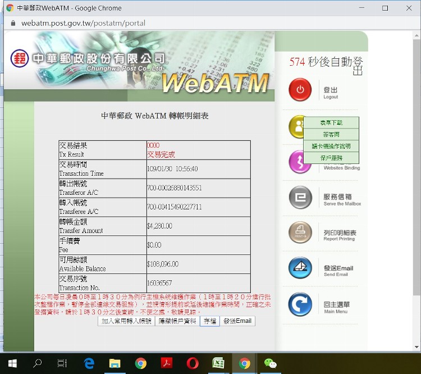Launch Microsoft Edge from taskbar

pos(89,363)
